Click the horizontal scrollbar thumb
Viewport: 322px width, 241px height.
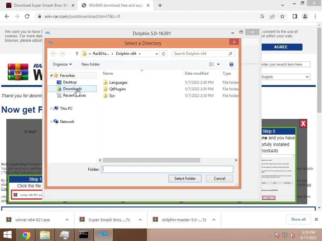pyautogui.click(x=151, y=160)
